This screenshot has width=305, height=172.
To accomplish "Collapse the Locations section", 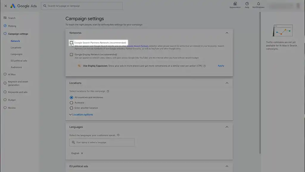I will [x=227, y=83].
